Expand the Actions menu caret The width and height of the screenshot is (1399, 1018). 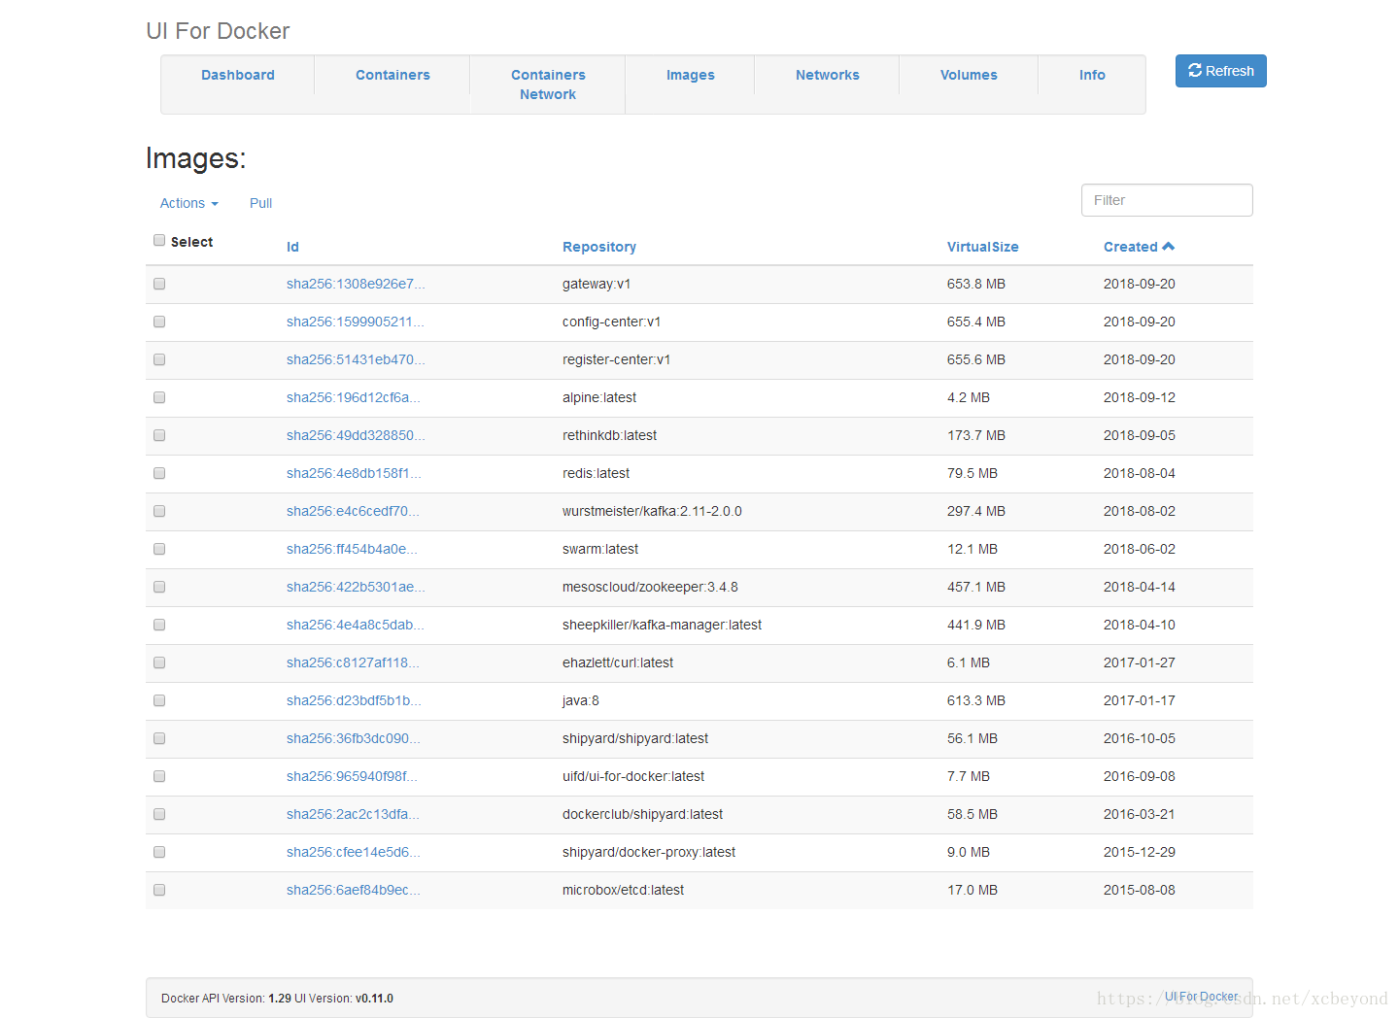click(215, 204)
